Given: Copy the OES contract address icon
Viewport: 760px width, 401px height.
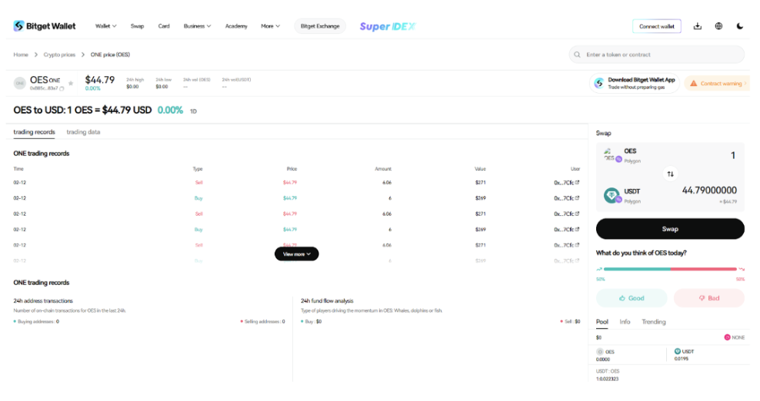Looking at the screenshot, I should [x=62, y=88].
